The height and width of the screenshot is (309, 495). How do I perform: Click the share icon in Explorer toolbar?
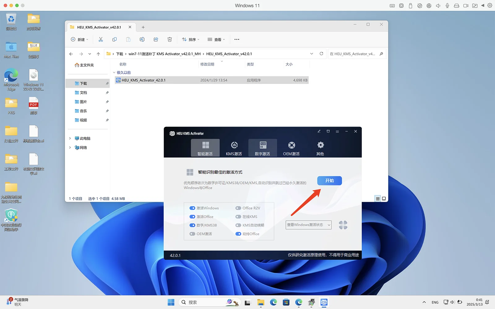[156, 40]
